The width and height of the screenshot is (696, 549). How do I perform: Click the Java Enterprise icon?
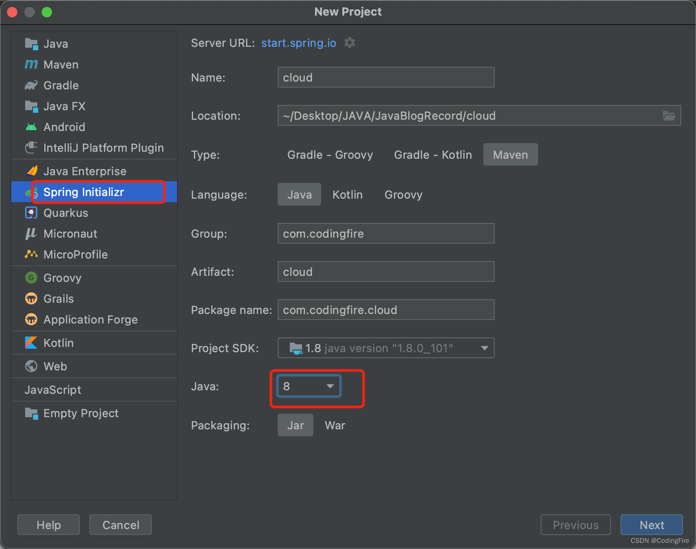coord(32,171)
